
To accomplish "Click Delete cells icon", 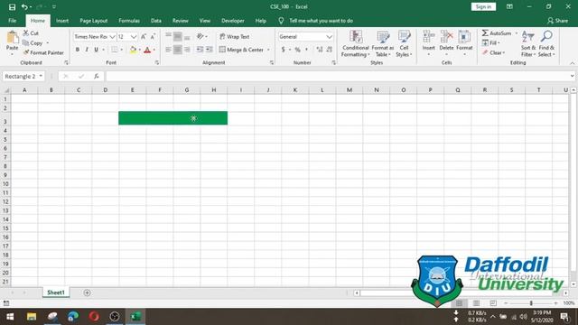I will coord(446,37).
